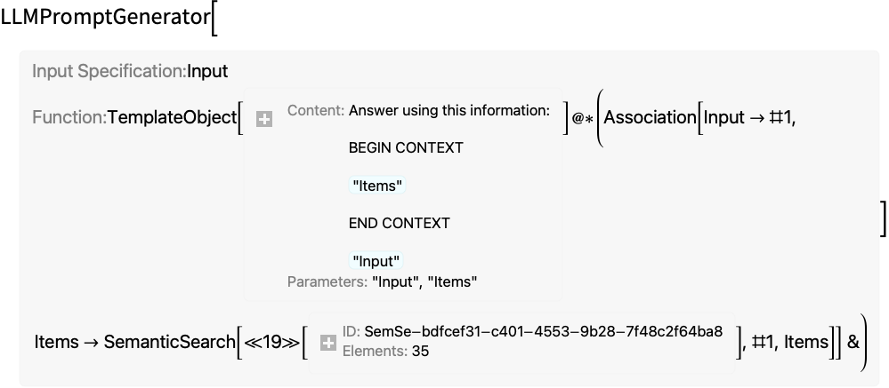Screen dimensions: 889x388
Task: Click the Items rule key before SemanticSearch
Action: click(56, 342)
